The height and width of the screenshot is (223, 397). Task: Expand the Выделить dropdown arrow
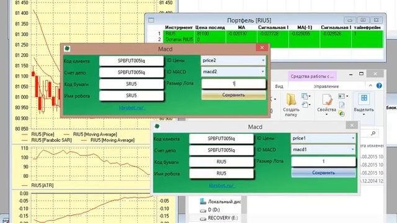coord(364,115)
